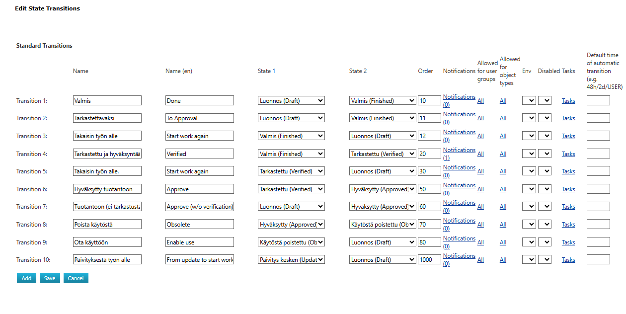This screenshot has width=626, height=314.
Task: Open Disabled dropdown for Transition 6
Action: coord(545,189)
